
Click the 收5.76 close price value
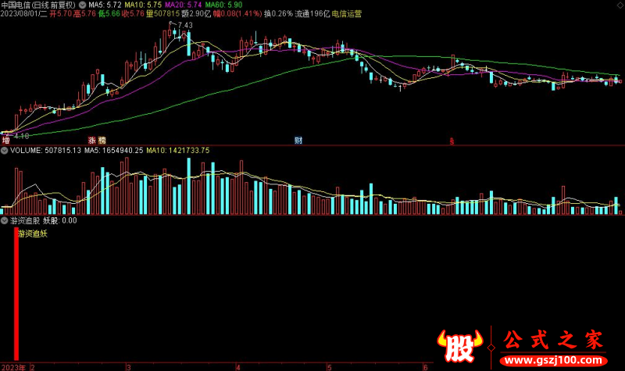coord(133,14)
